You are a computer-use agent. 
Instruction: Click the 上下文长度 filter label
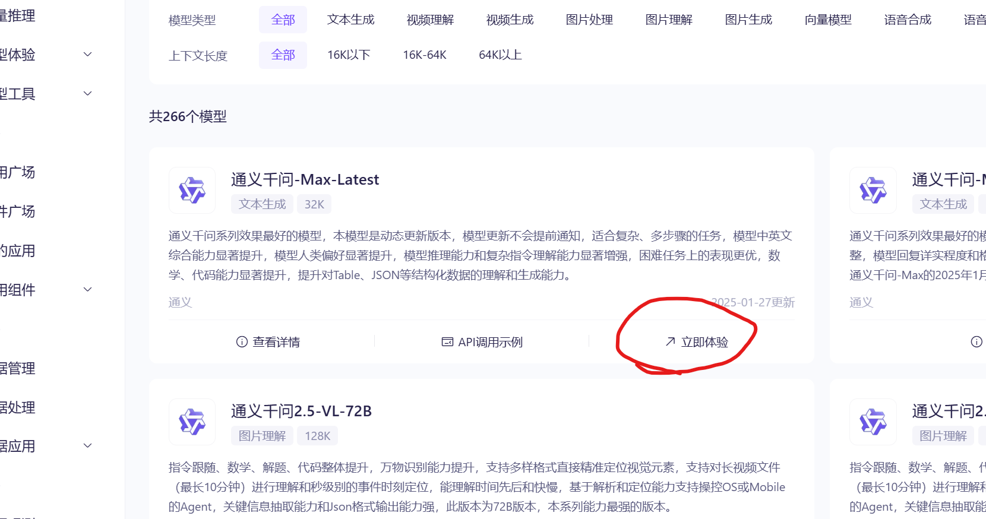198,56
